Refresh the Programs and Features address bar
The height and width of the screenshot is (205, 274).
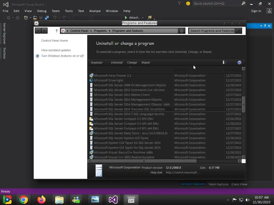[x=182, y=31]
